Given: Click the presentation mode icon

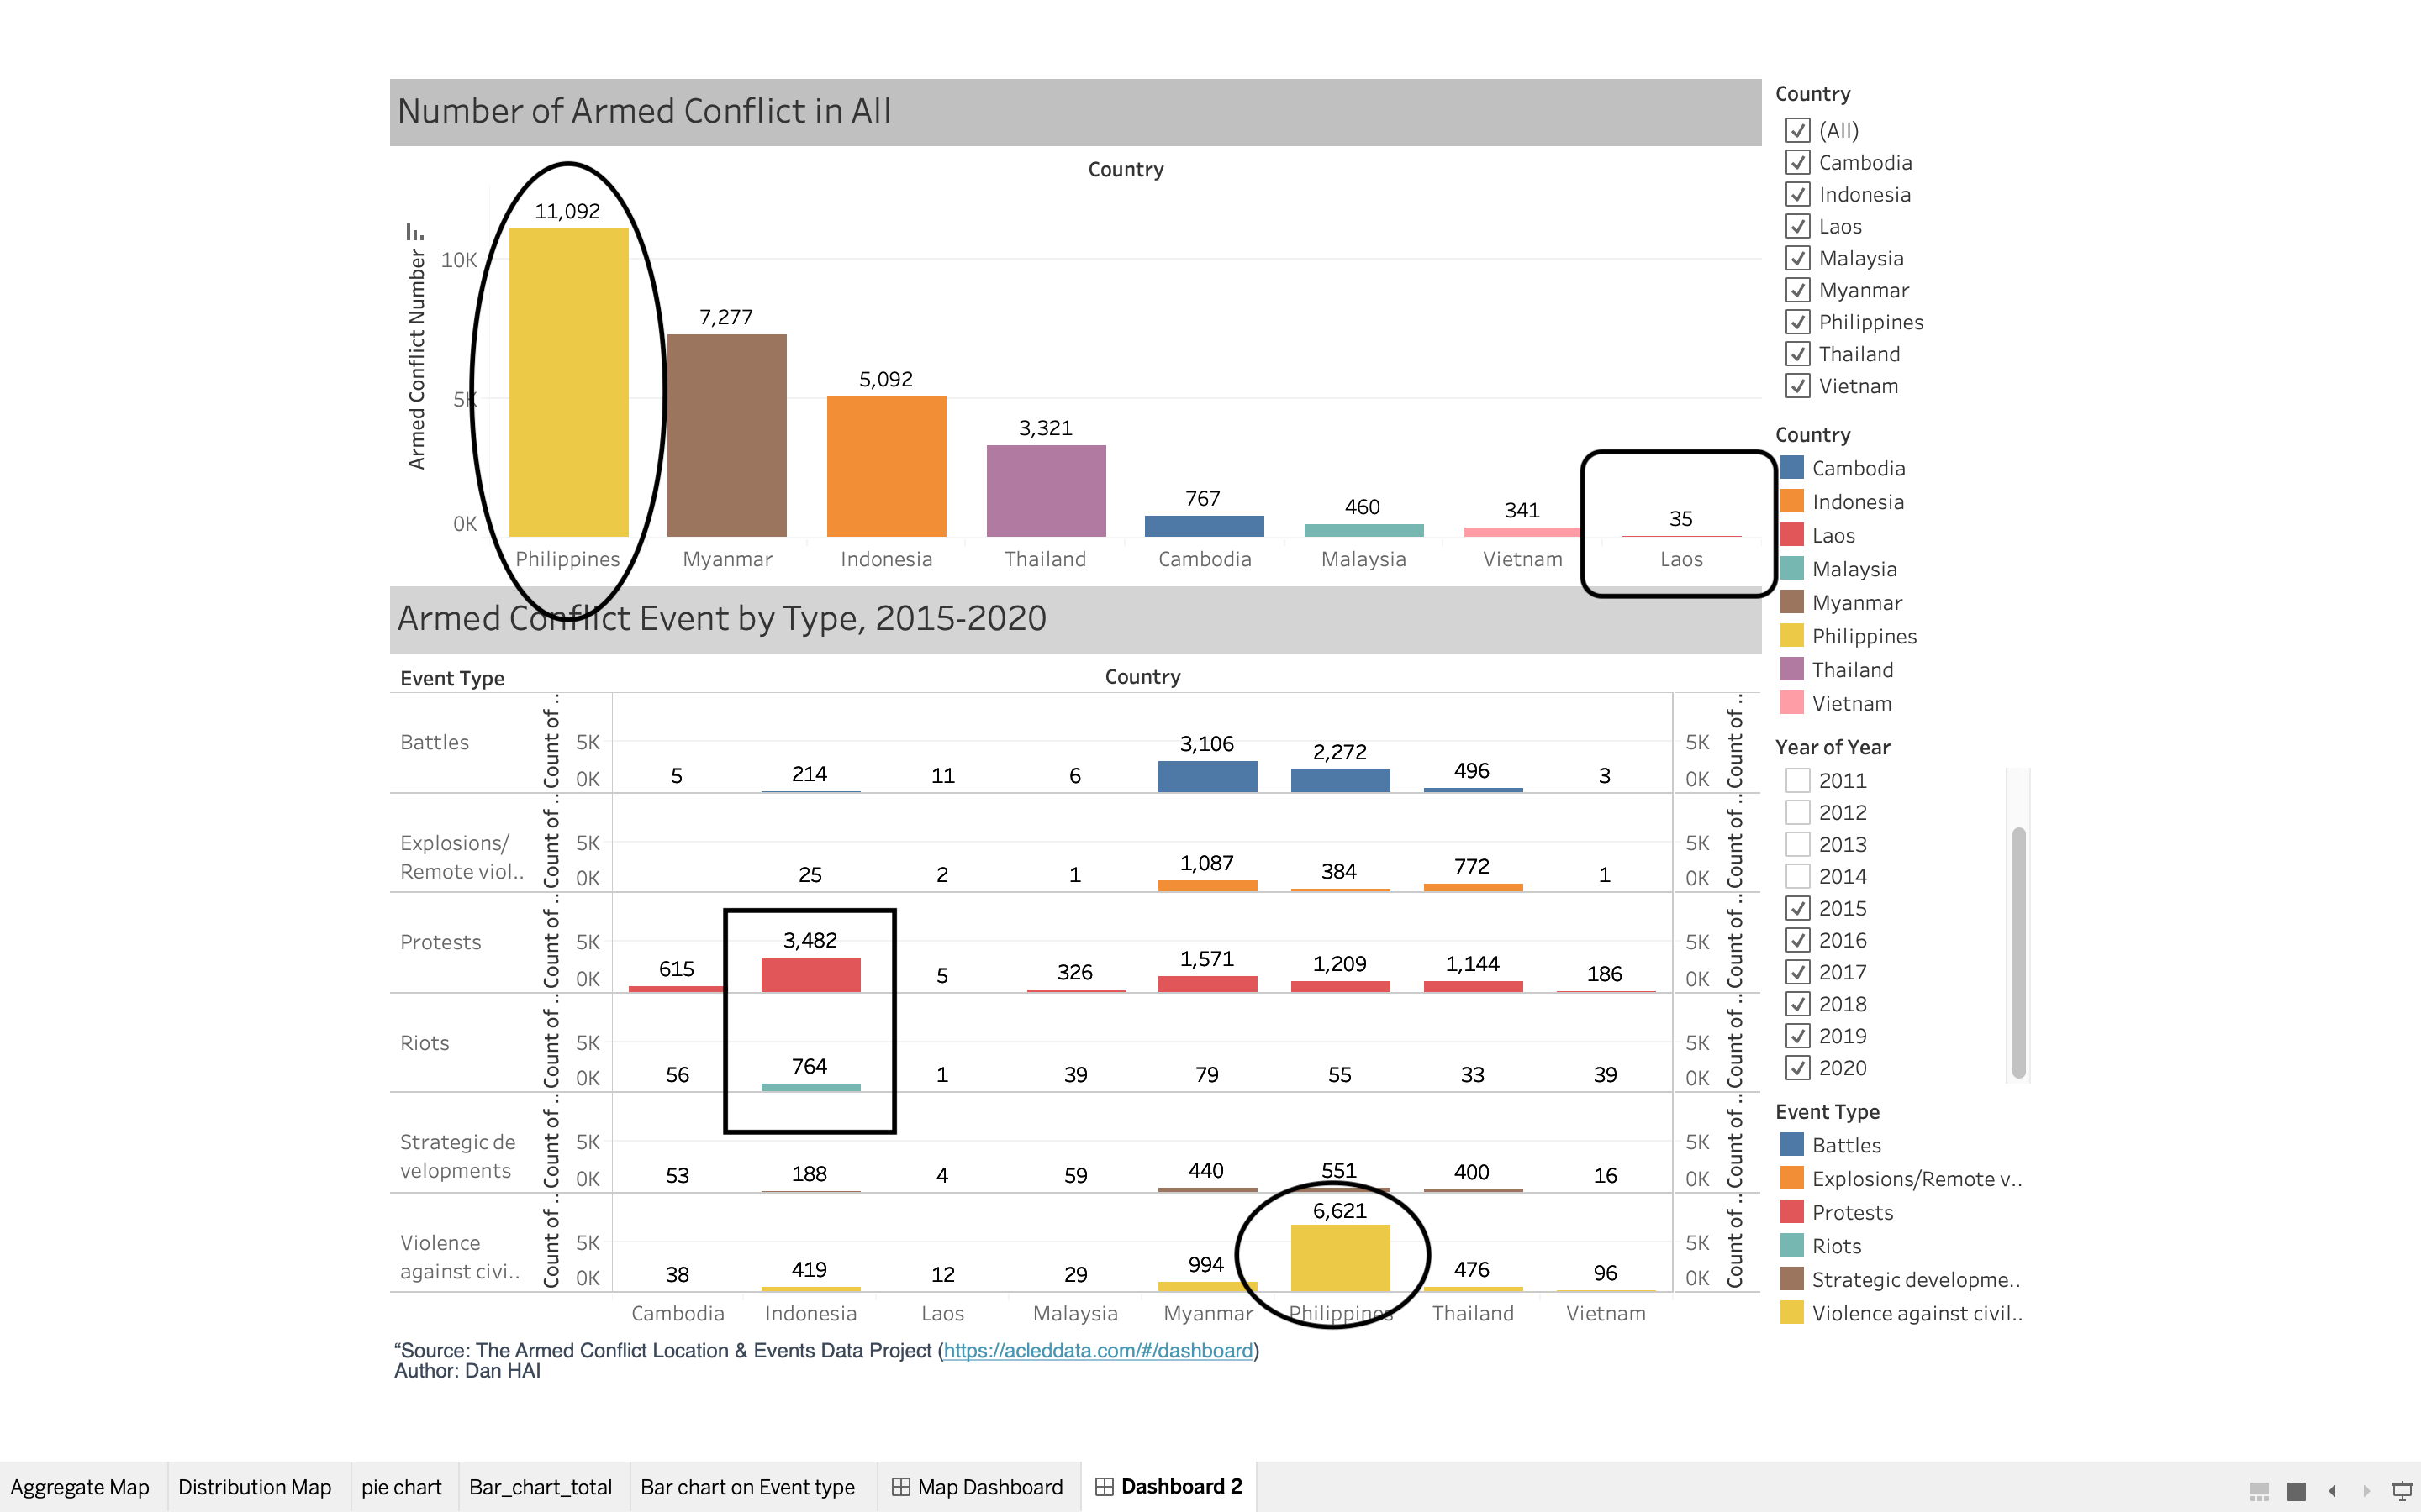Looking at the screenshot, I should pyautogui.click(x=2402, y=1490).
